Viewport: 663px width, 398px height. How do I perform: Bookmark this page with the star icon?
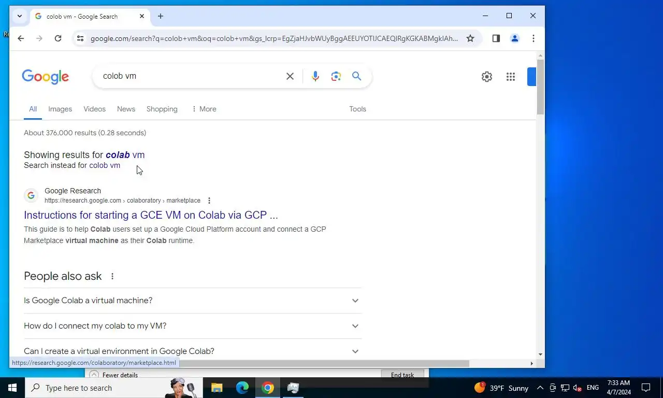(x=470, y=38)
